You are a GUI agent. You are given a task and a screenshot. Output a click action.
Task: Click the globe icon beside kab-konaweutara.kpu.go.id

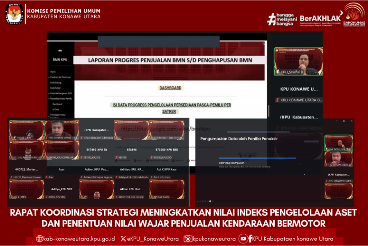pyautogui.click(x=39, y=239)
